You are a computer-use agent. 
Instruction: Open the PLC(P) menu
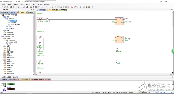pyautogui.click(x=22, y=4)
